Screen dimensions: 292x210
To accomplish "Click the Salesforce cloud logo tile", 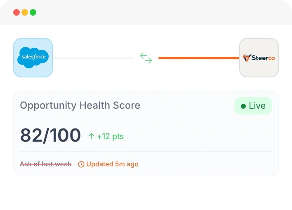I will (33, 58).
